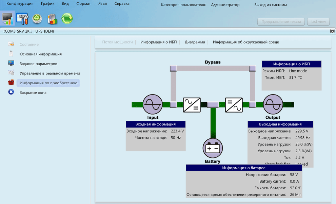Switch to Поток мощности tab
Screen dimensions: 336x204
(117, 42)
